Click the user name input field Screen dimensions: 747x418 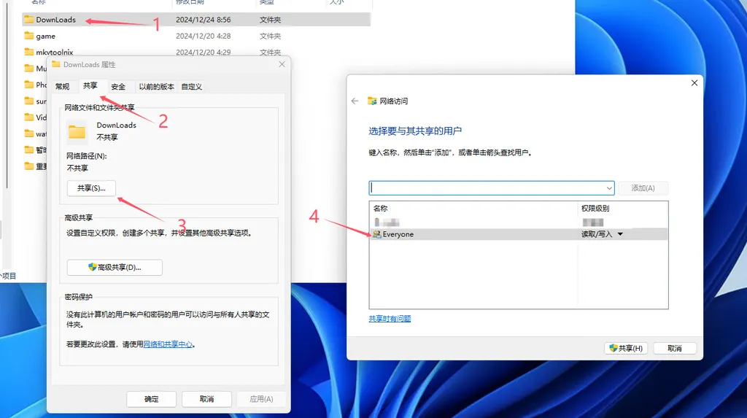487,188
